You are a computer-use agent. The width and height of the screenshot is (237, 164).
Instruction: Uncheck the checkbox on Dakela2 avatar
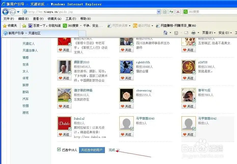pyautogui.click(x=70, y=129)
